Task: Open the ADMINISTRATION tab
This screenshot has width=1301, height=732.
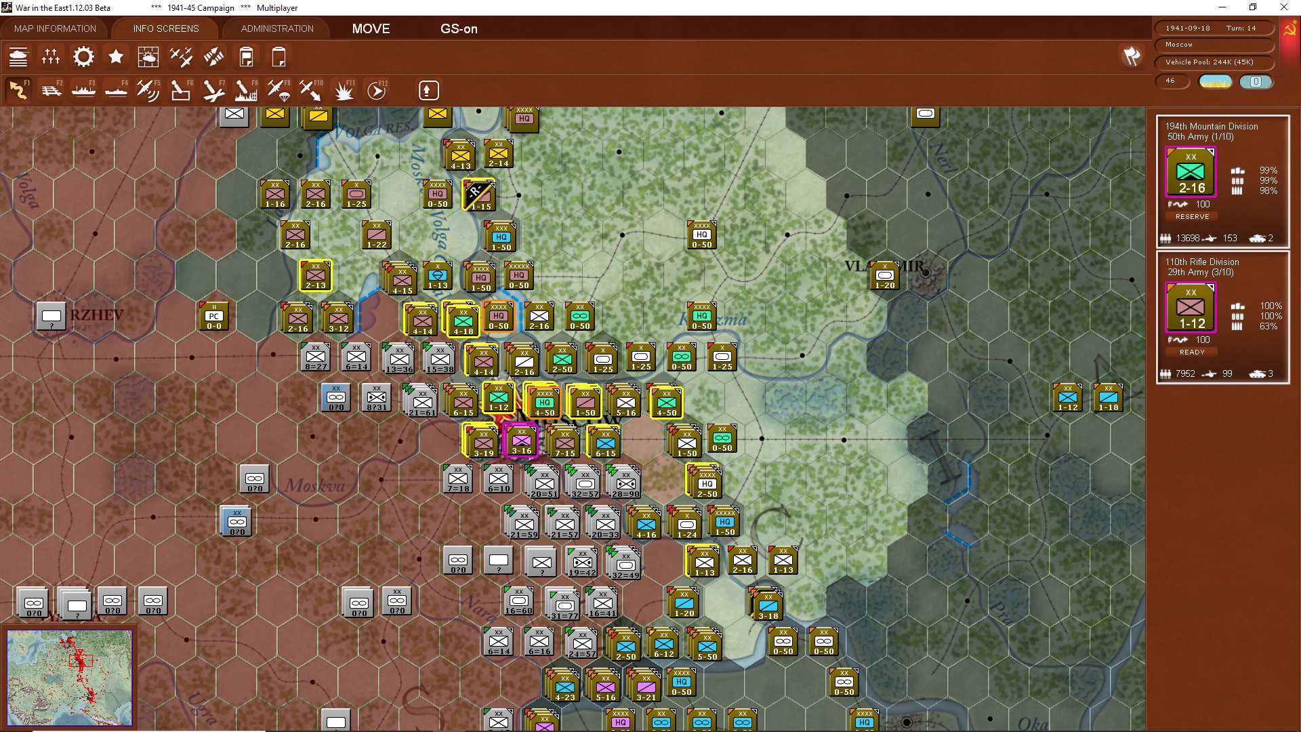Action: click(x=277, y=28)
